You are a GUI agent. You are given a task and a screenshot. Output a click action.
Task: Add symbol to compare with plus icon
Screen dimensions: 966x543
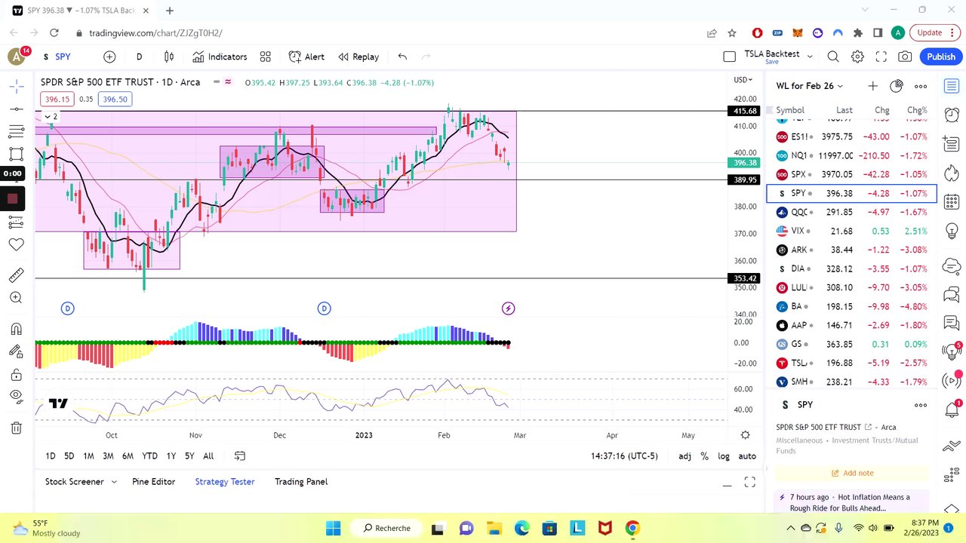point(109,57)
